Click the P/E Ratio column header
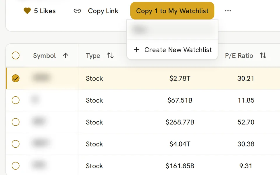280x175 pixels. tap(239, 55)
